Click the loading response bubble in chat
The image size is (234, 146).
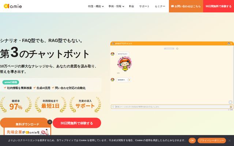(x=124, y=80)
